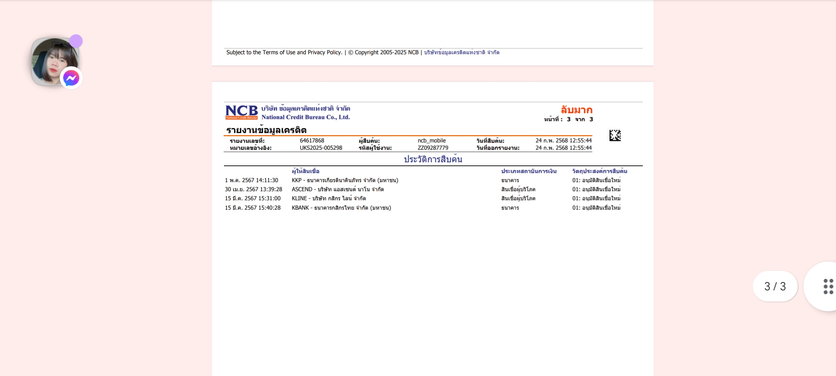Click the KLINE inquiry row
Image resolution: width=836 pixels, height=376 pixels.
click(x=423, y=198)
